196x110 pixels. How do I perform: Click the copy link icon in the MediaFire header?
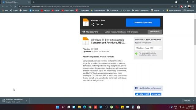tap(97, 24)
